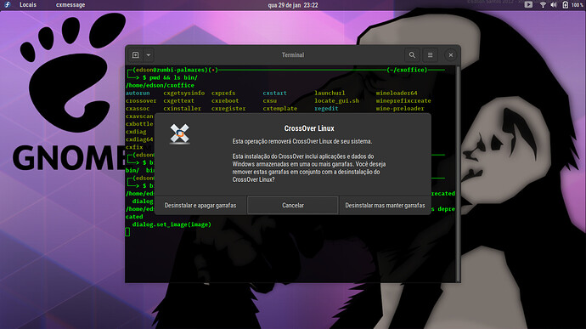Click the Fedora logo in the top bar
The image size is (586, 329).
tap(7, 5)
